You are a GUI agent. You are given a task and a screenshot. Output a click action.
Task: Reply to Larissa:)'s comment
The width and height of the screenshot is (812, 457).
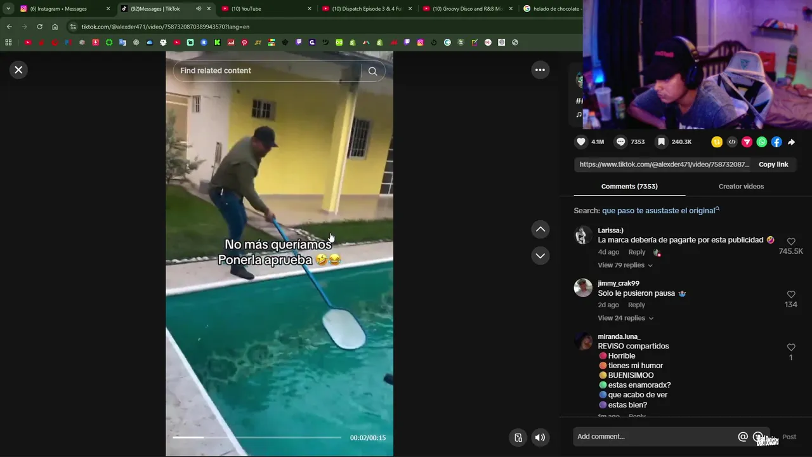(636, 252)
